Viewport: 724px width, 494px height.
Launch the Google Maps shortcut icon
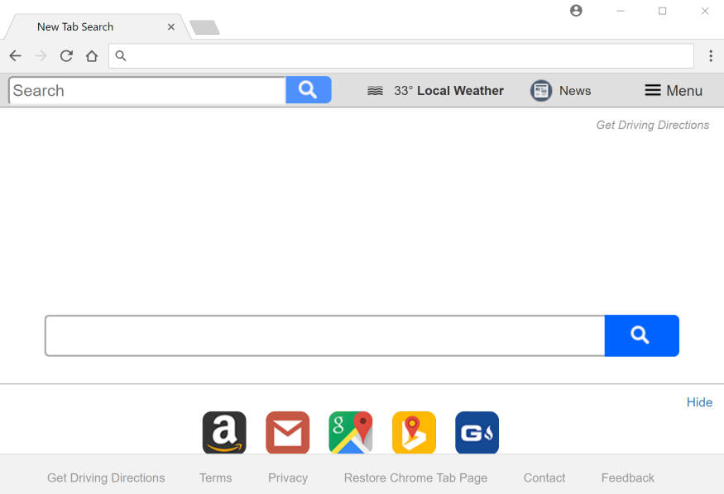point(351,432)
